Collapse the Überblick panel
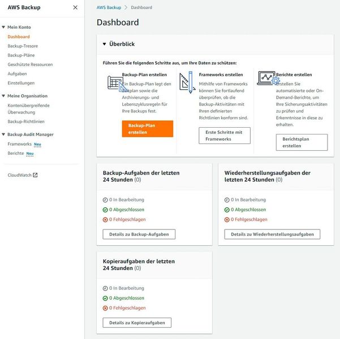Screen dimensions: 340x339 (x=105, y=44)
